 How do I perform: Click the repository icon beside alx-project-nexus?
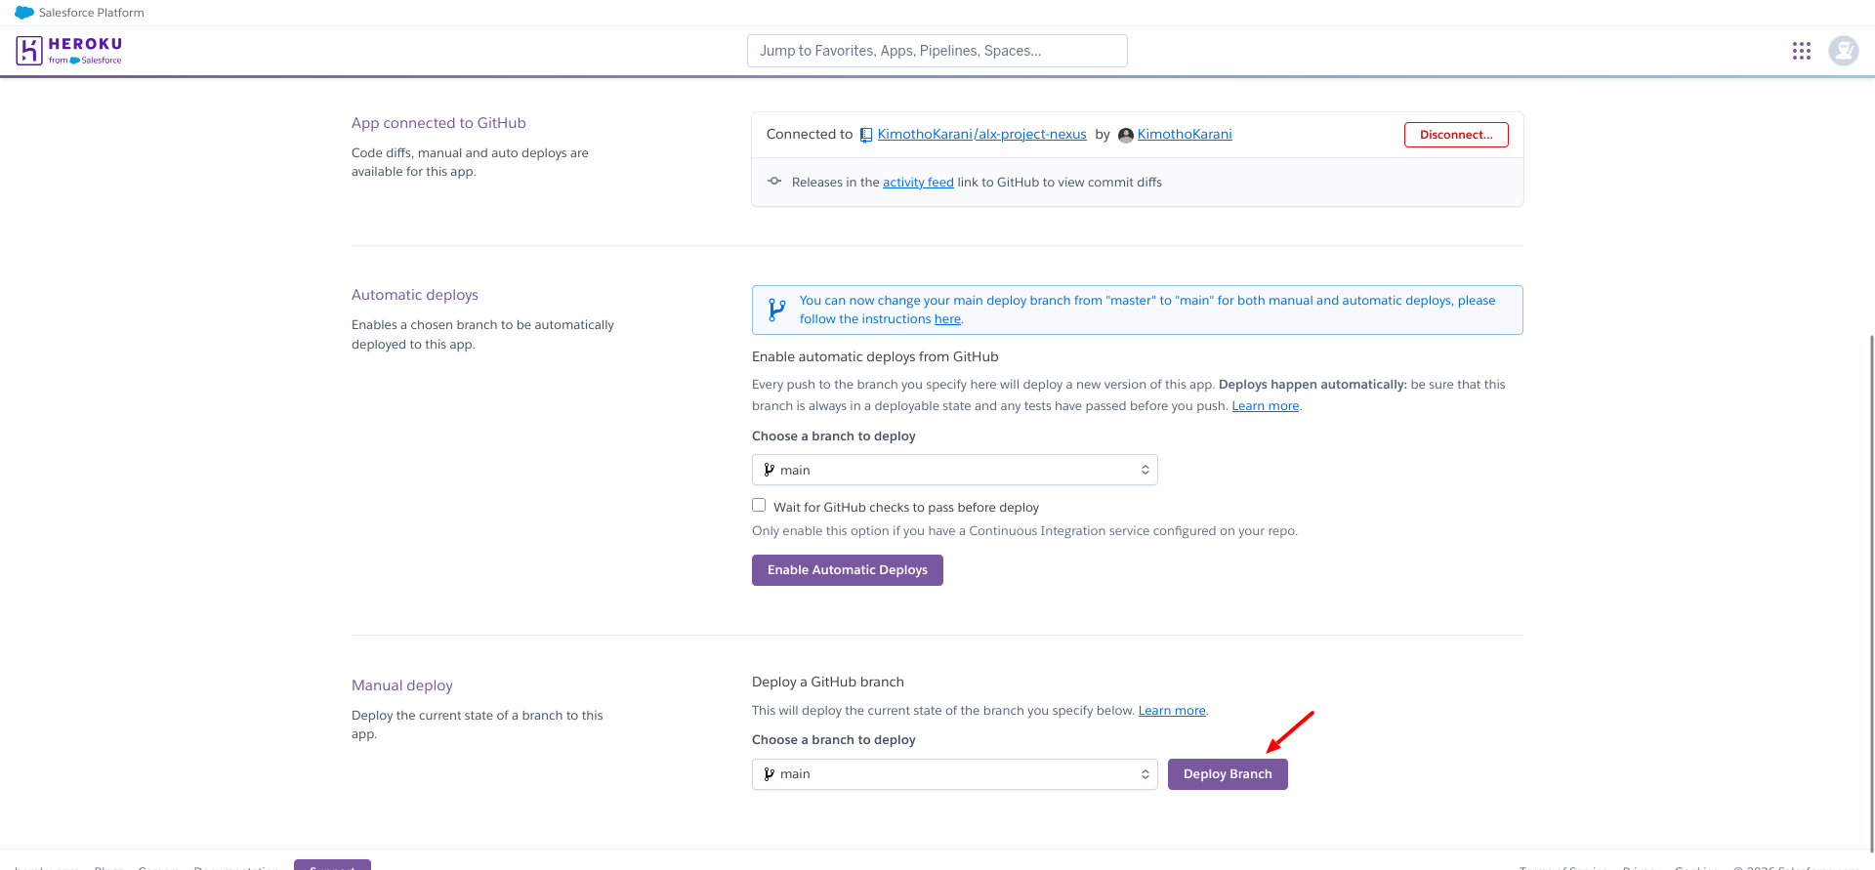point(866,135)
